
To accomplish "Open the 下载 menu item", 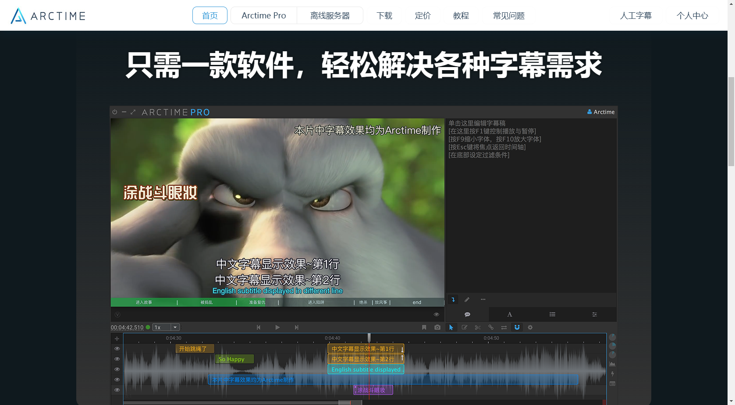I will tap(384, 16).
